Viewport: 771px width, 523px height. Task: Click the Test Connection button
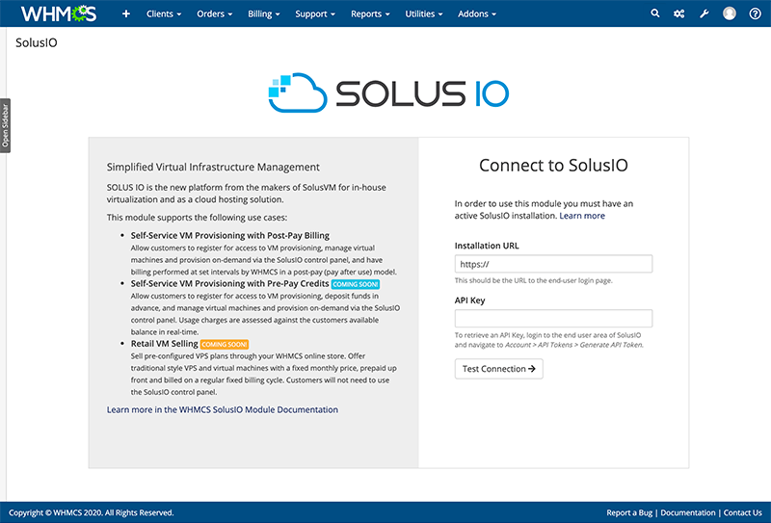click(x=498, y=369)
